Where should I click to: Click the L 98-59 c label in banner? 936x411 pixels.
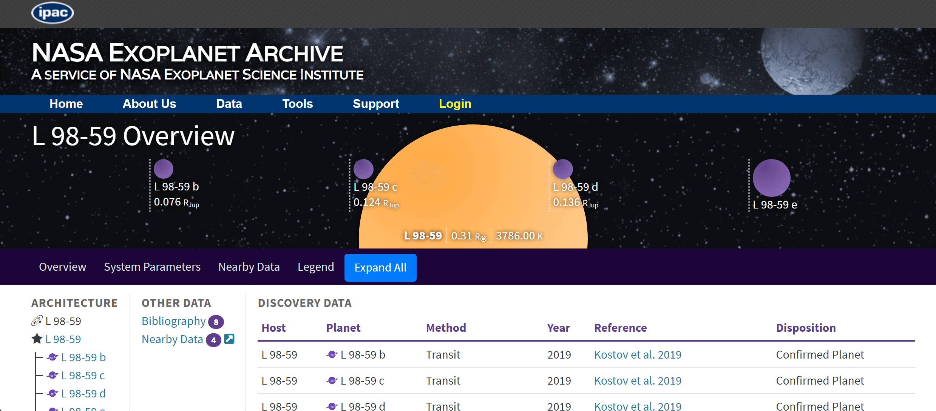[375, 187]
